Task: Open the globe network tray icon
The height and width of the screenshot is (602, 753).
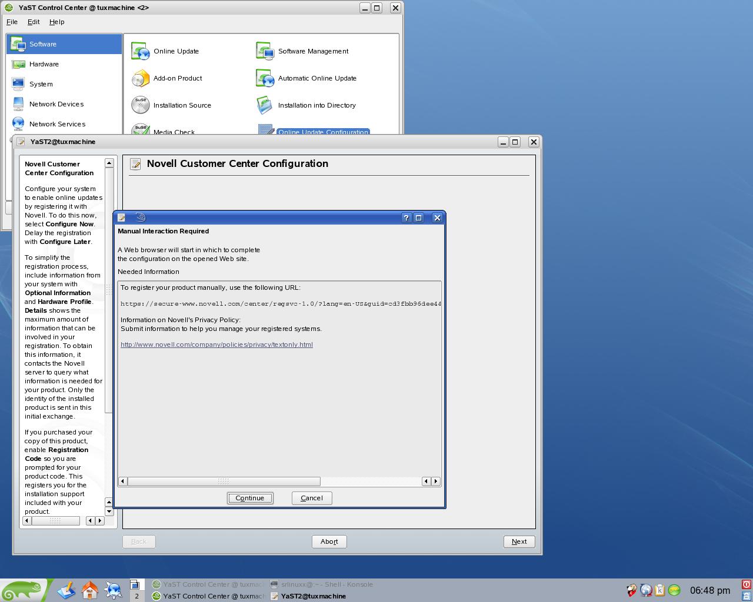Action: pyautogui.click(x=646, y=590)
